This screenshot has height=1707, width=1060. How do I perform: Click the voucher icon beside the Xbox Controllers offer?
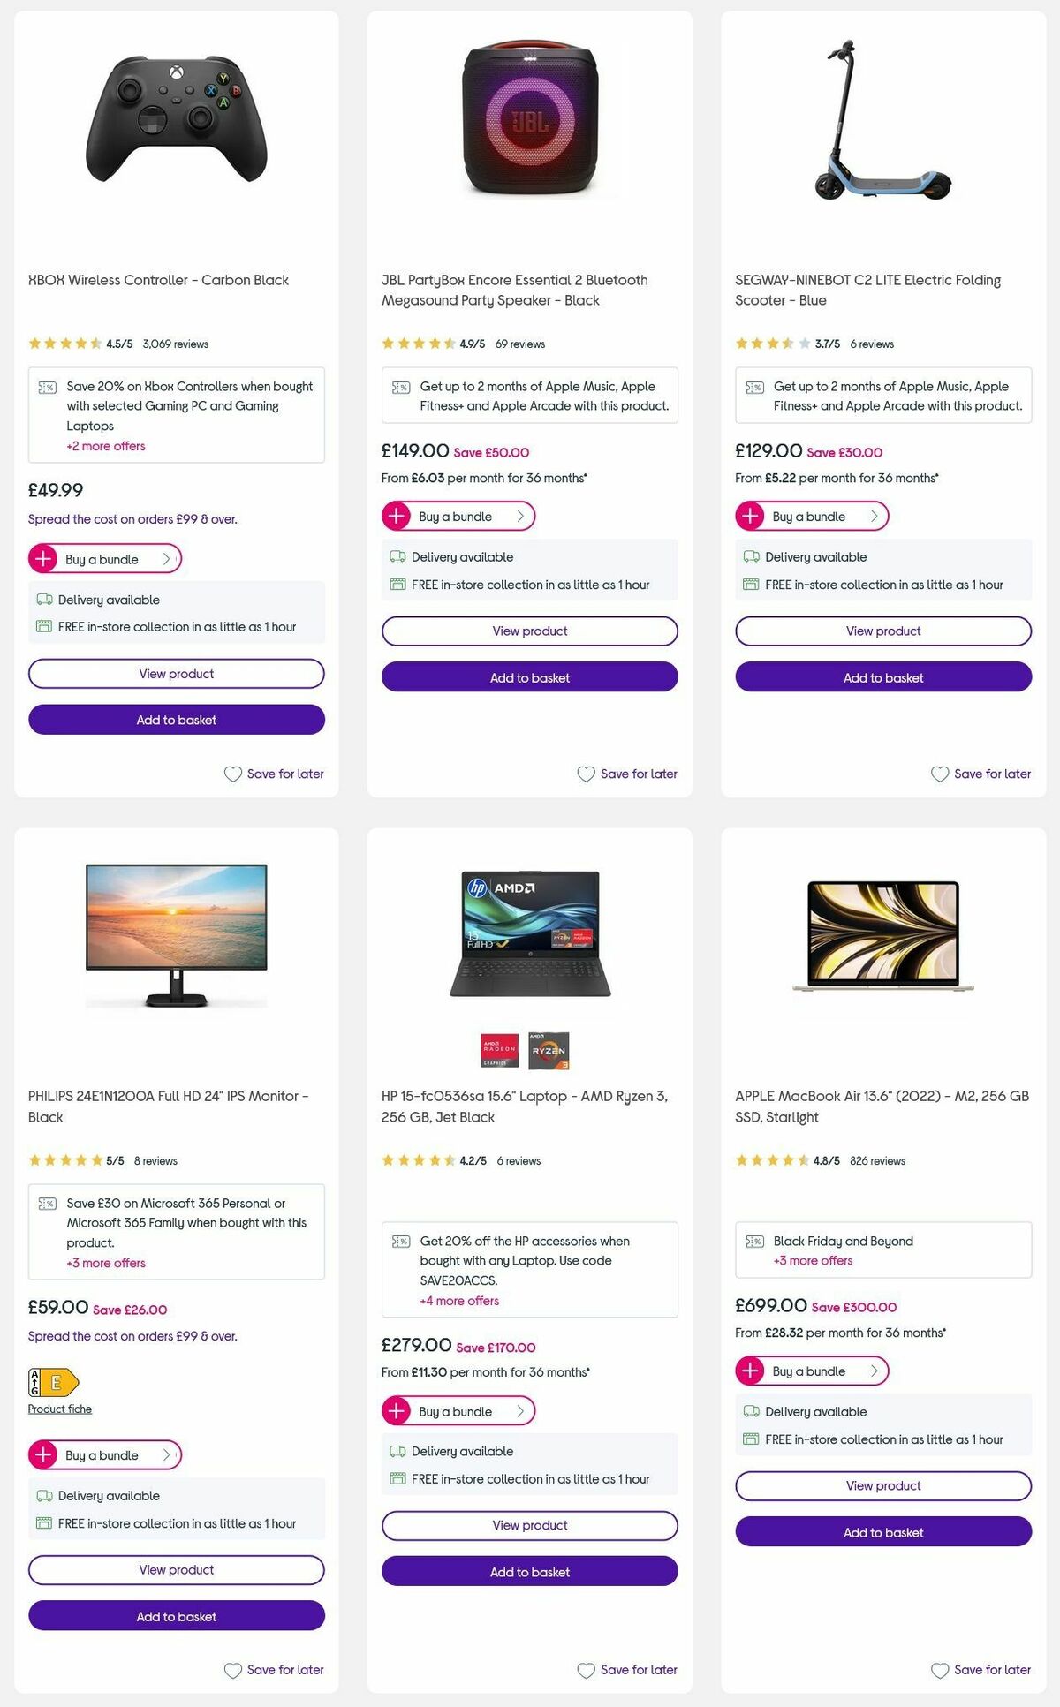pos(49,386)
